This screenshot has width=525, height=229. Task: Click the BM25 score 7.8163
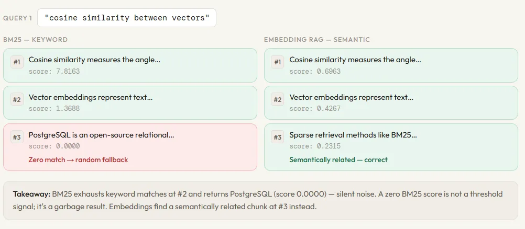pos(54,71)
